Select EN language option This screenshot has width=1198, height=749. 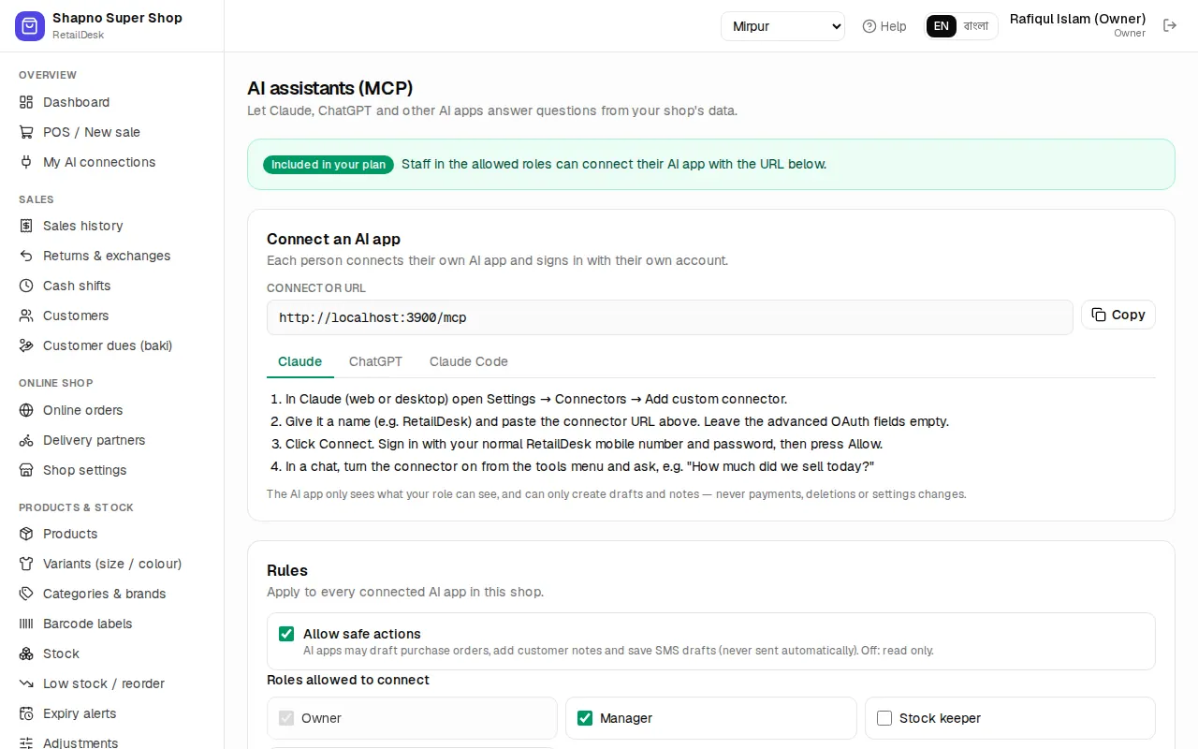[942, 26]
